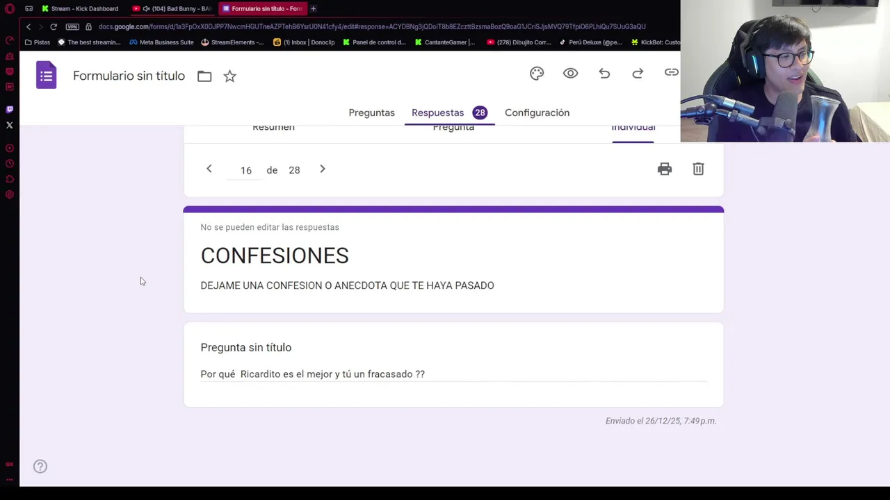This screenshot has height=500, width=890.
Task: Switch to Stream - Kick Dashboard browser tab
Action: (x=80, y=8)
